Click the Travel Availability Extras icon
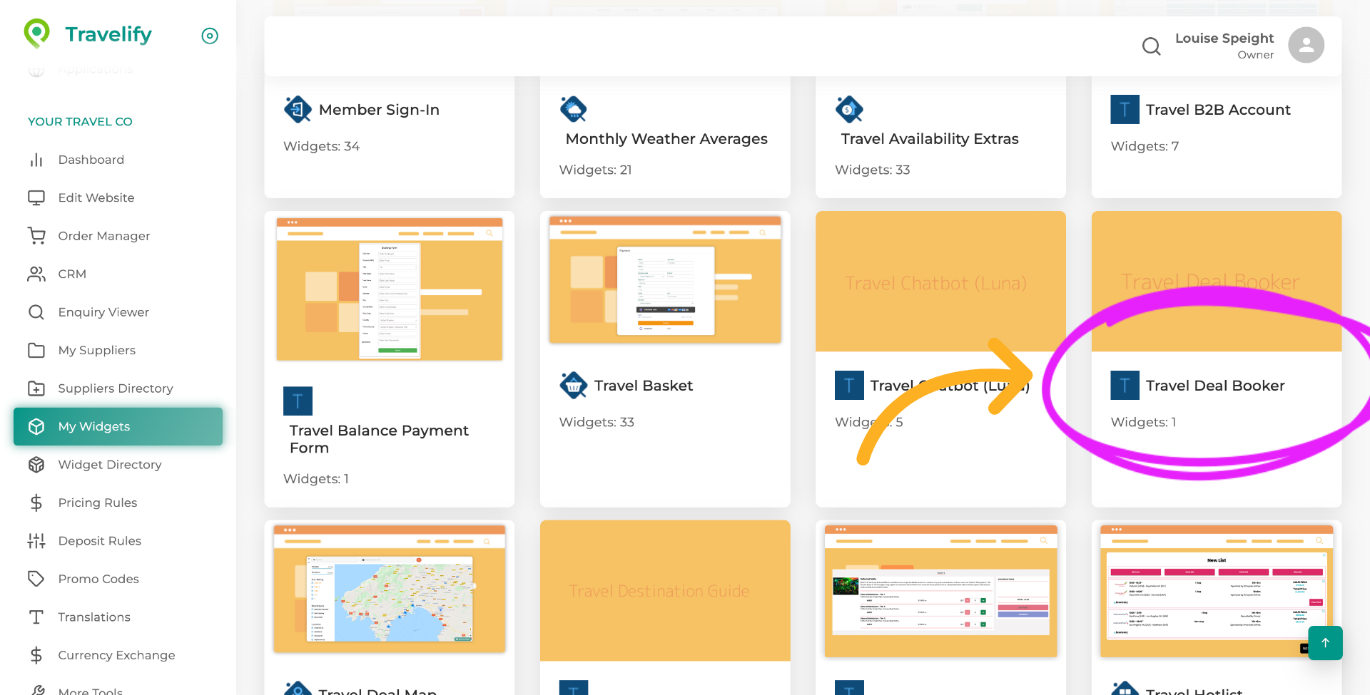Screen dimensions: 1370x695 [x=849, y=109]
